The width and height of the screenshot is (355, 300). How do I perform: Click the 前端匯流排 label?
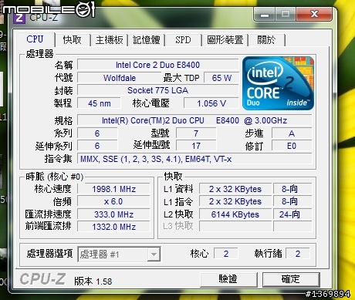tap(49, 226)
